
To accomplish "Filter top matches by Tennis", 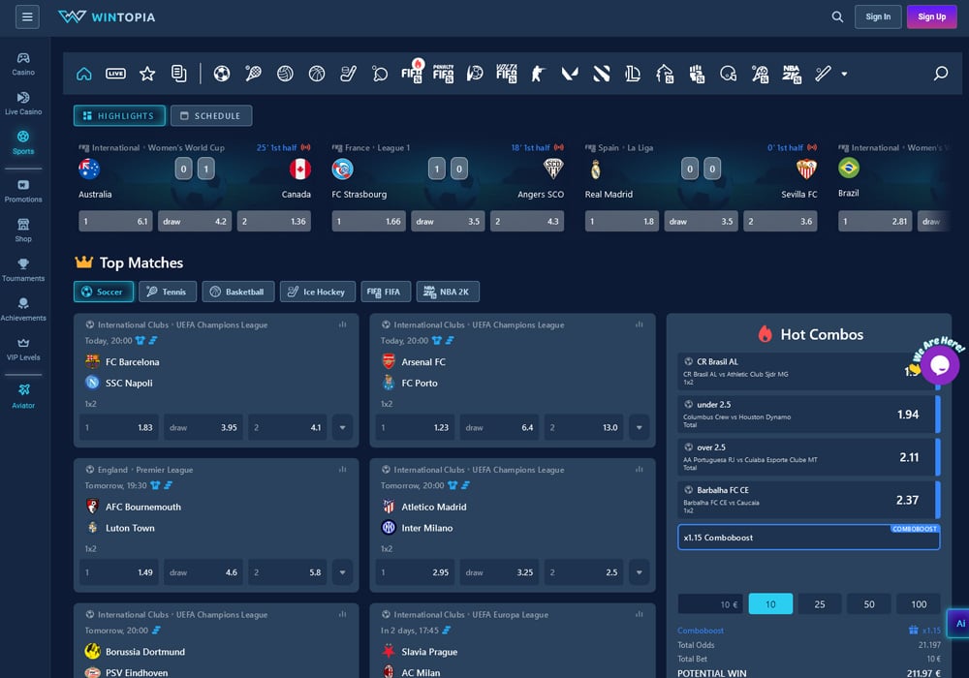I will point(168,292).
